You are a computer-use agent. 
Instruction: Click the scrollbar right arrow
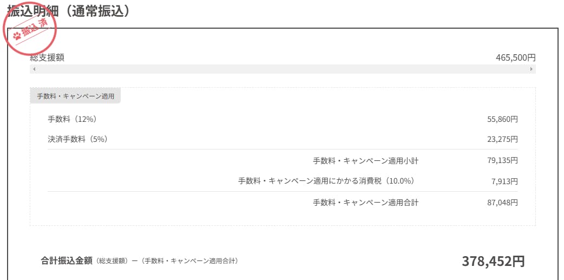[532, 69]
